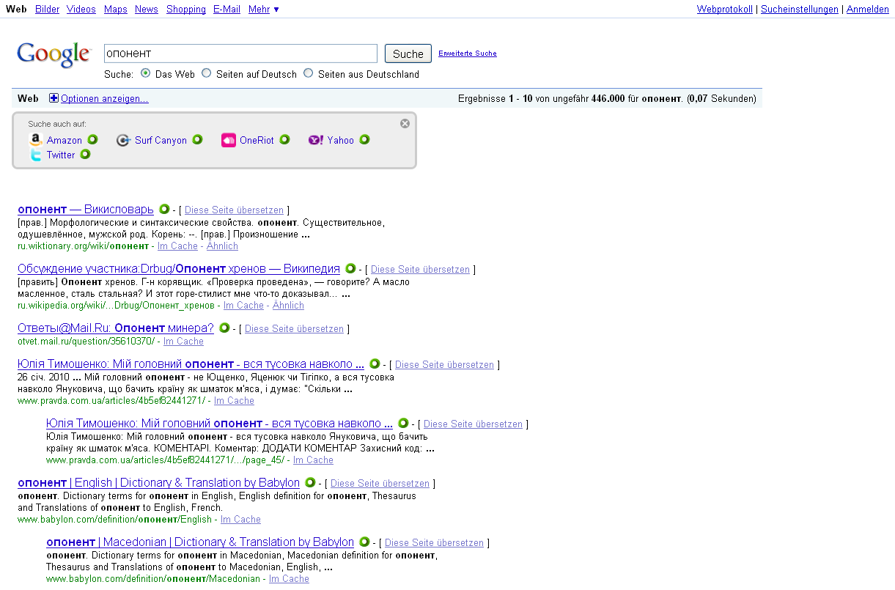
Task: Click green circle icon beside Ответы@Mail.Ru result
Action: pyautogui.click(x=224, y=328)
